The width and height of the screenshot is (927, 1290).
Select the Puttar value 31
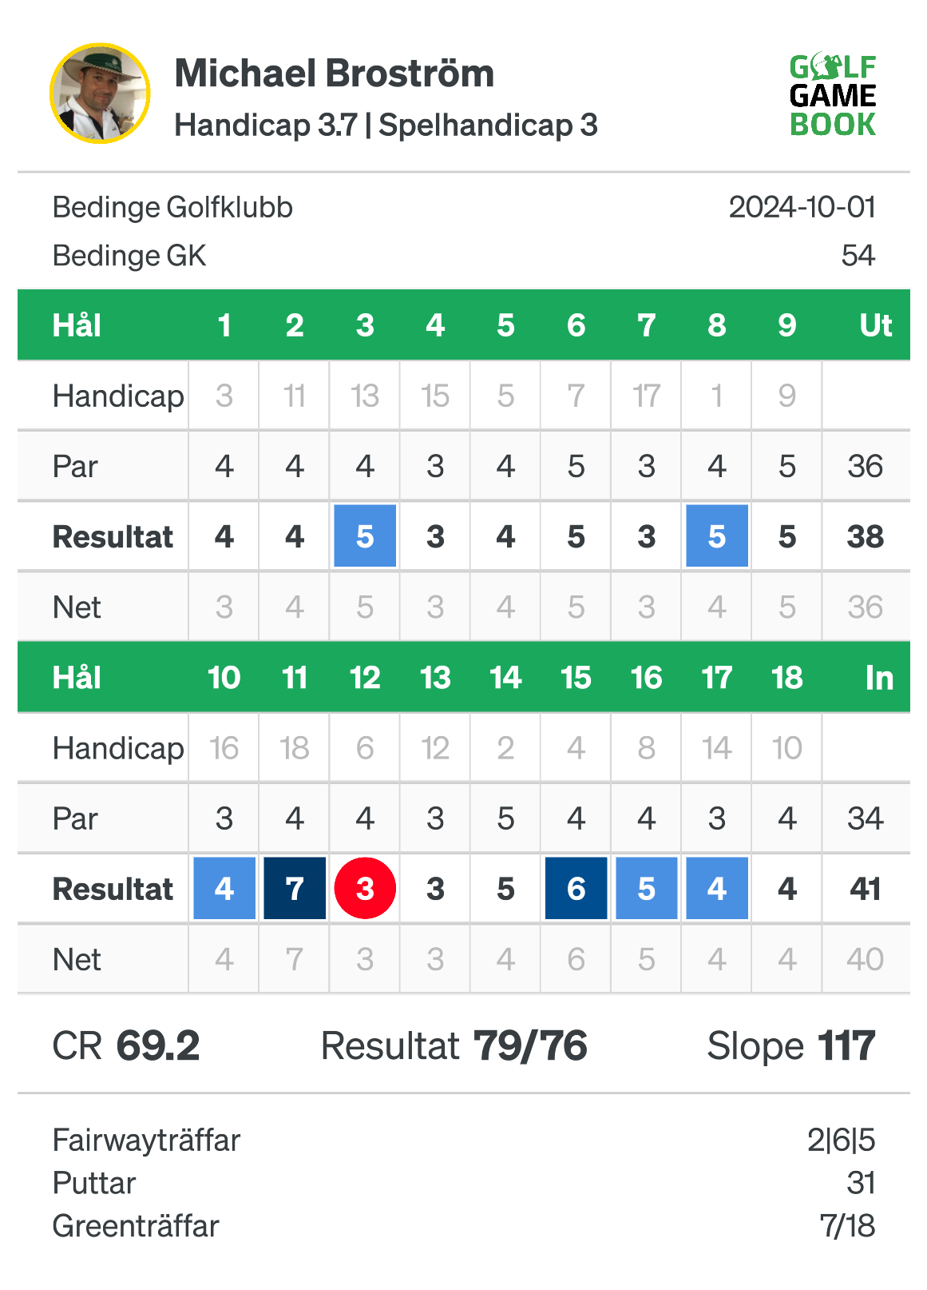pyautogui.click(x=862, y=1183)
